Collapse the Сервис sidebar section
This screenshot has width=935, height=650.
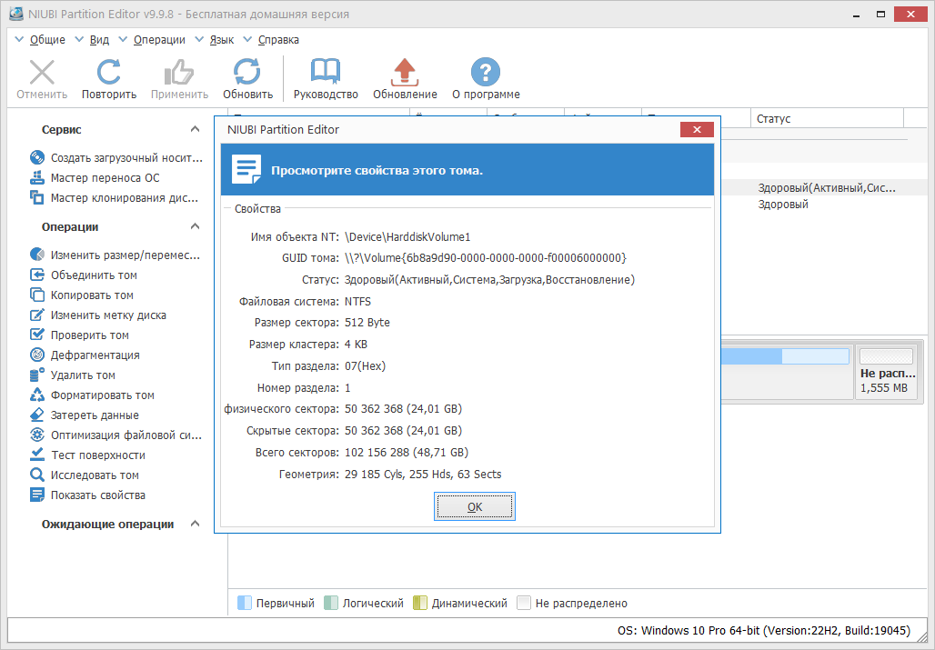pos(195,129)
